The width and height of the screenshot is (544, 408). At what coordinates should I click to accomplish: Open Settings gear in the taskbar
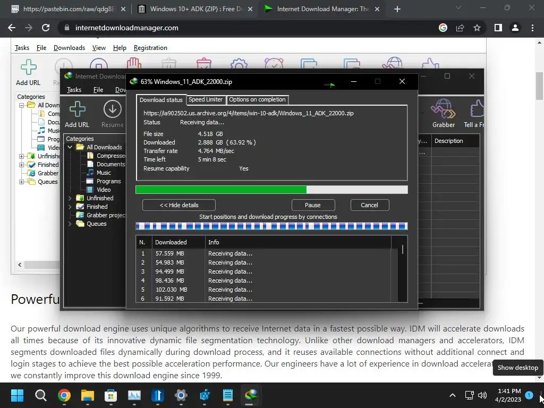click(181, 395)
